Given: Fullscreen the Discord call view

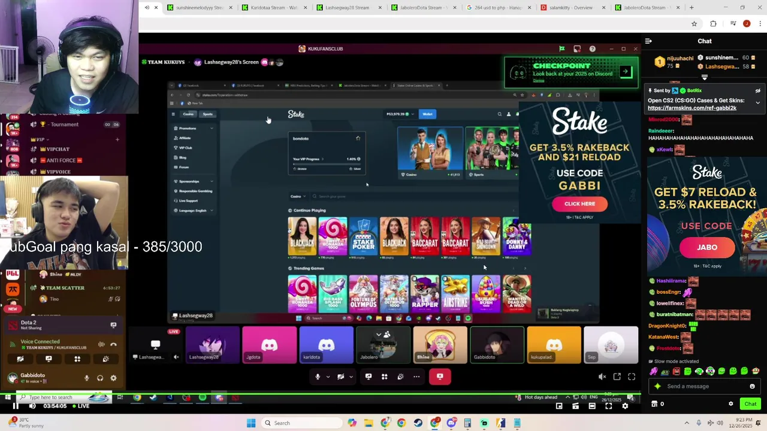Looking at the screenshot, I should [632, 377].
